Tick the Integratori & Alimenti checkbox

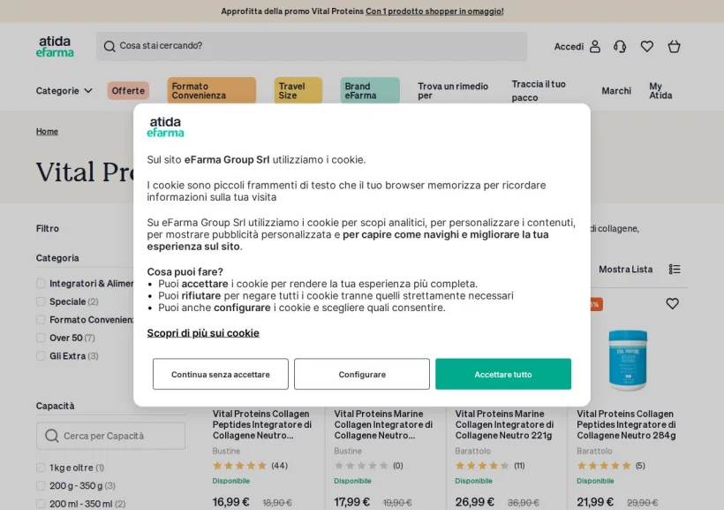pyautogui.click(x=41, y=284)
